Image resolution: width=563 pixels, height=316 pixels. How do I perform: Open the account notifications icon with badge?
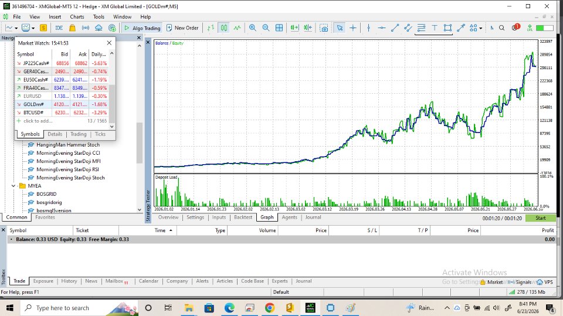(515, 28)
